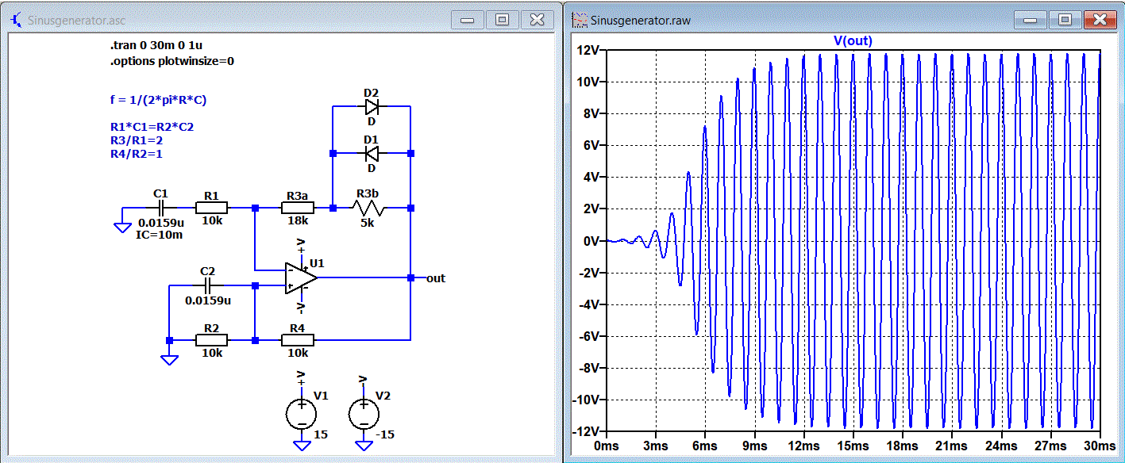
Task: Click the 15ms label on time axis
Action: [x=853, y=446]
